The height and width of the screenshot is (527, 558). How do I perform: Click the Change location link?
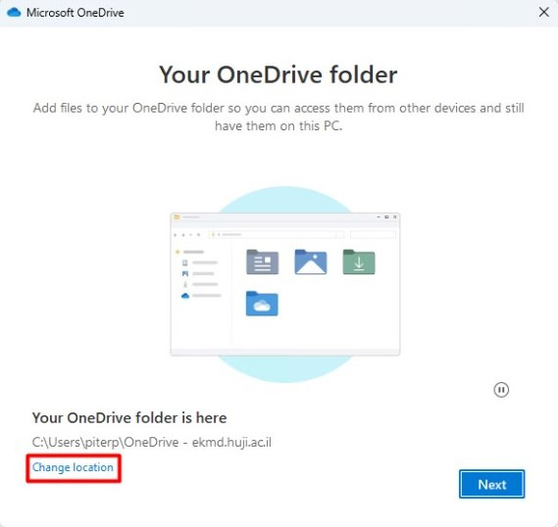[x=73, y=467]
